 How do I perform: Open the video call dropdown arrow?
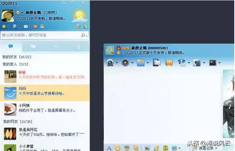point(117,63)
